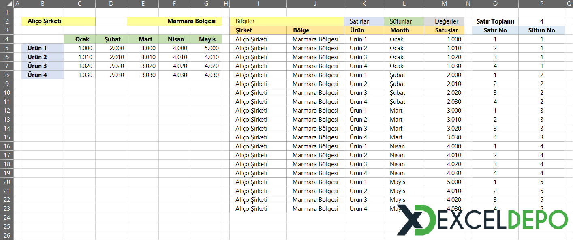Click the Marmara Bölgesi yellow title cell
The width and height of the screenshot is (573, 240).
(x=174, y=21)
